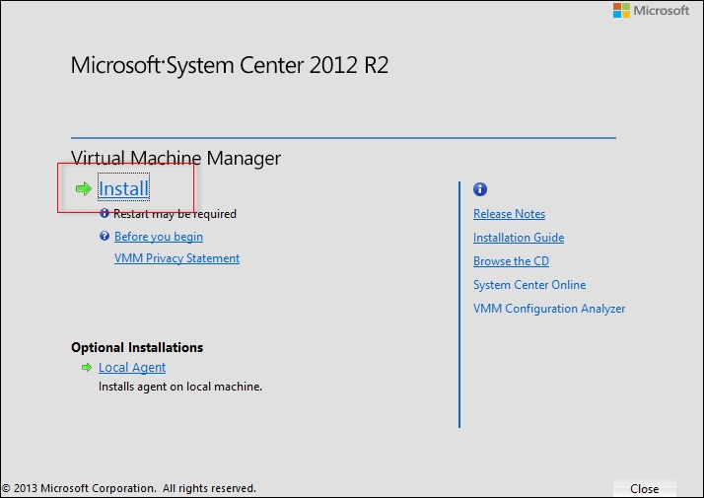Image resolution: width=704 pixels, height=498 pixels.
Task: Open the Installation Guide link
Action: click(519, 238)
